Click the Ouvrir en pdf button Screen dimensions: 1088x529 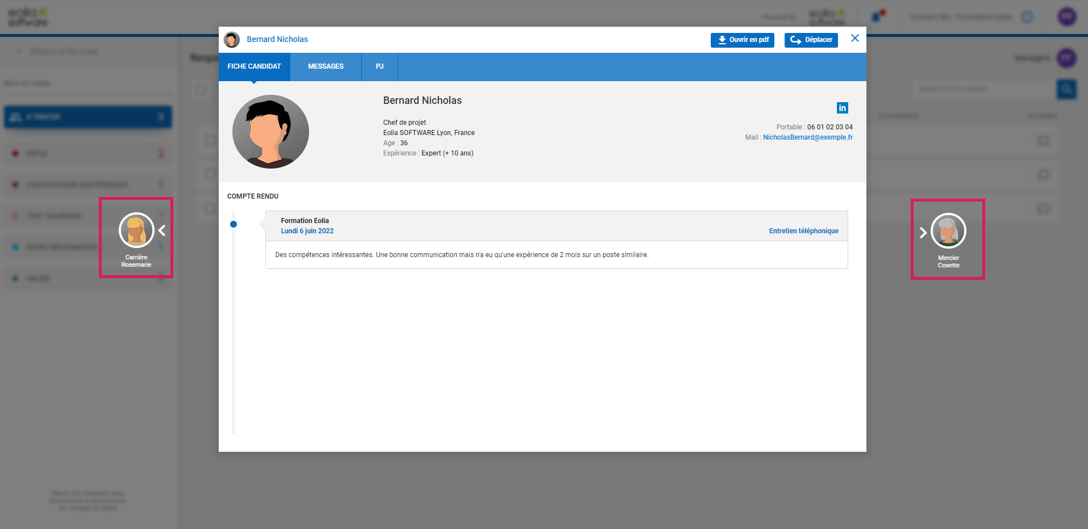tap(742, 40)
